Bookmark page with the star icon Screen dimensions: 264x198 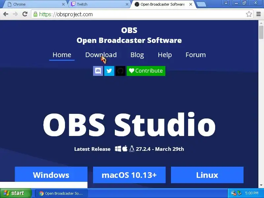pyautogui.click(x=249, y=14)
